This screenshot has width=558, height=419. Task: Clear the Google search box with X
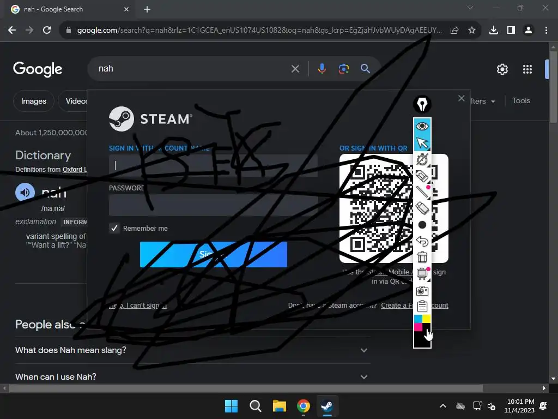pos(295,69)
